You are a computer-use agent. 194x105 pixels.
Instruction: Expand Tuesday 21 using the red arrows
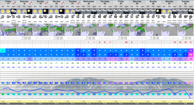coord(79,2)
